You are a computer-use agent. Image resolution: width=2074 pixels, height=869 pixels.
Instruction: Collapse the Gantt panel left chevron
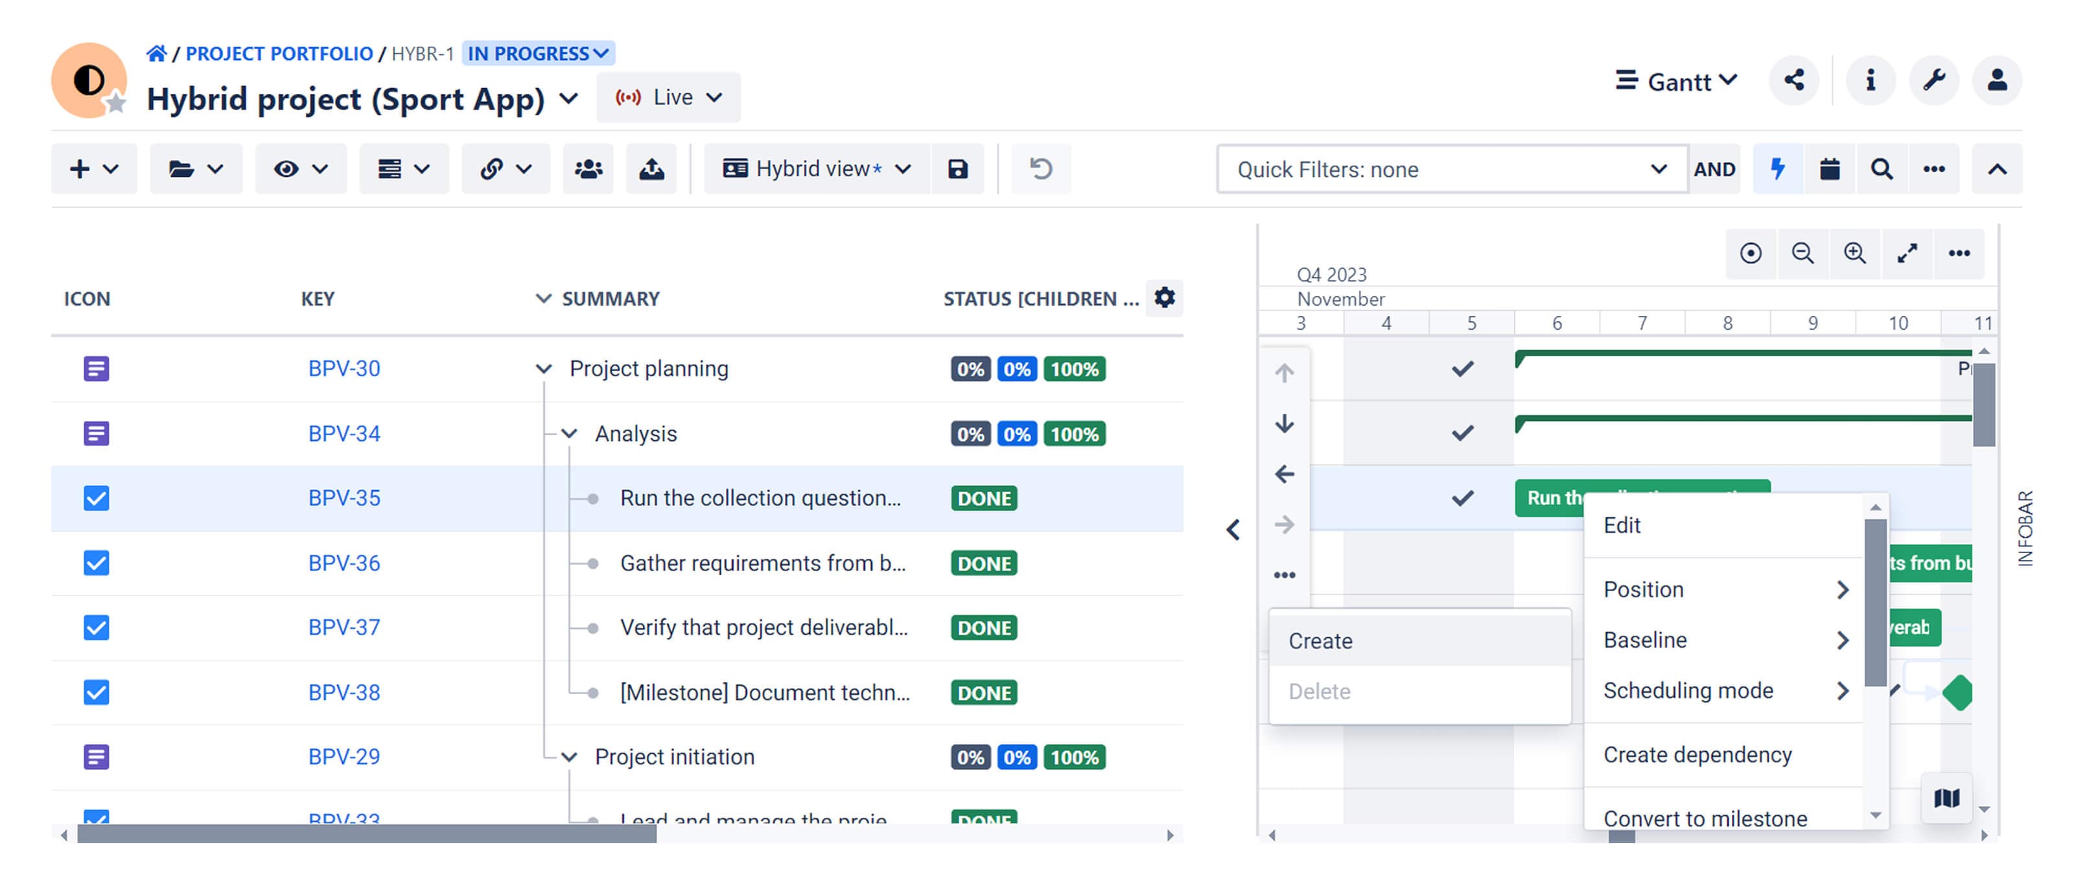coord(1233,530)
